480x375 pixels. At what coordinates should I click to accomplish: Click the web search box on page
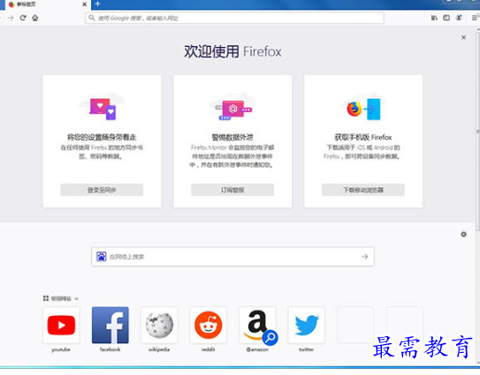[x=232, y=256]
